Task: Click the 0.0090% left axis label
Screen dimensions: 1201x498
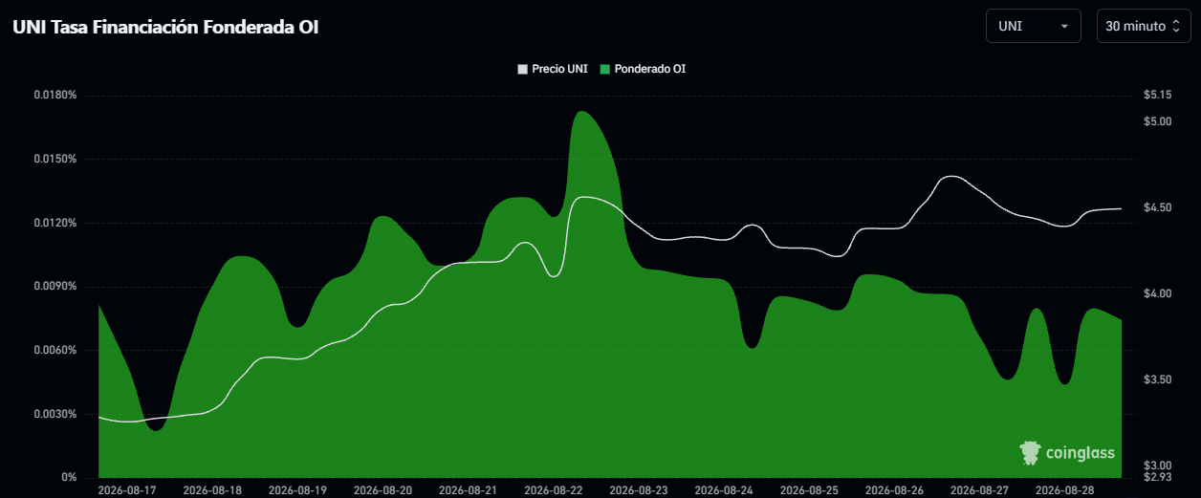Action: tap(55, 286)
